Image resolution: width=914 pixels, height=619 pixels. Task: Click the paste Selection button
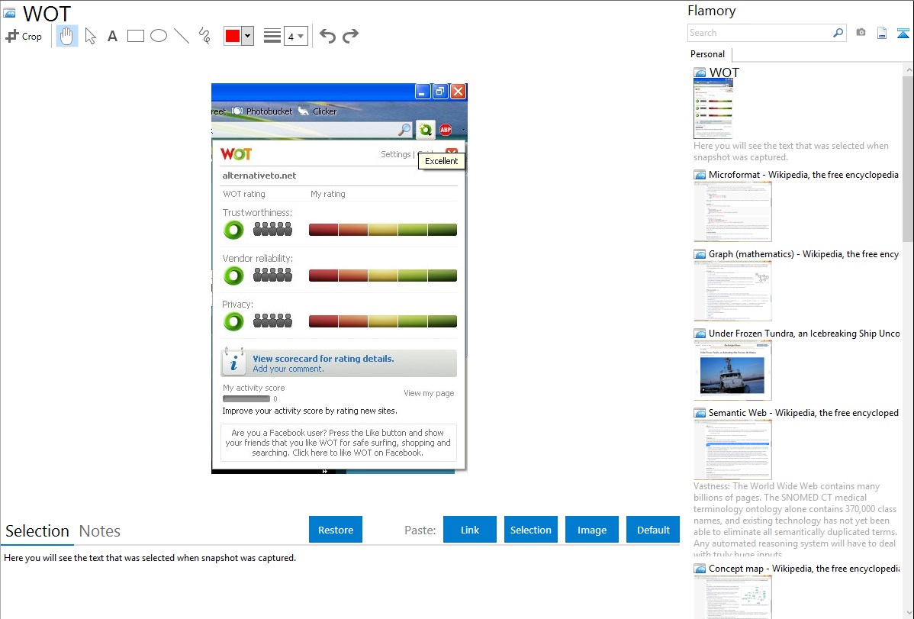[530, 529]
